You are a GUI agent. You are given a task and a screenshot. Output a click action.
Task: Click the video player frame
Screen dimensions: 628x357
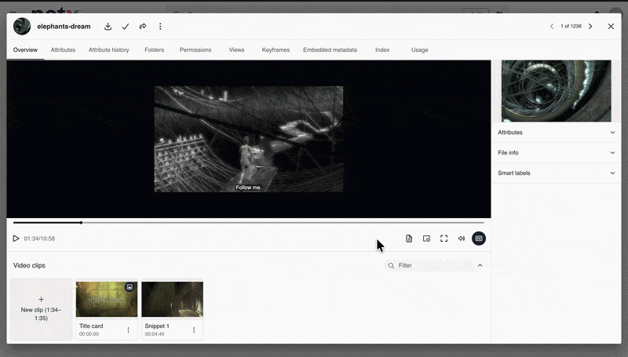[249, 140]
